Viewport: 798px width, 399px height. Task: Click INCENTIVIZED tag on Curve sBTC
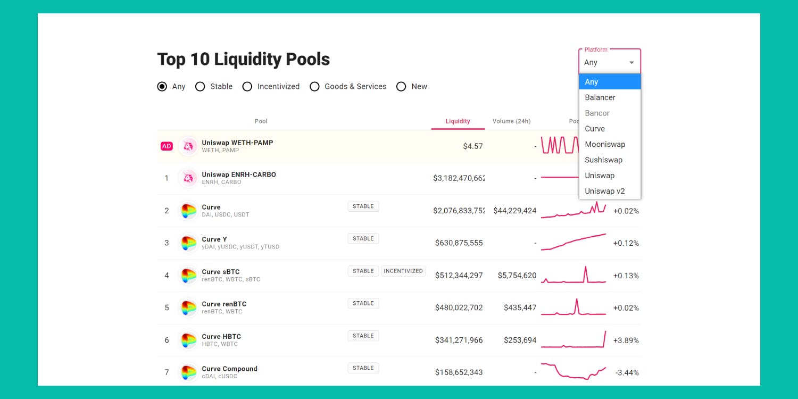403,271
